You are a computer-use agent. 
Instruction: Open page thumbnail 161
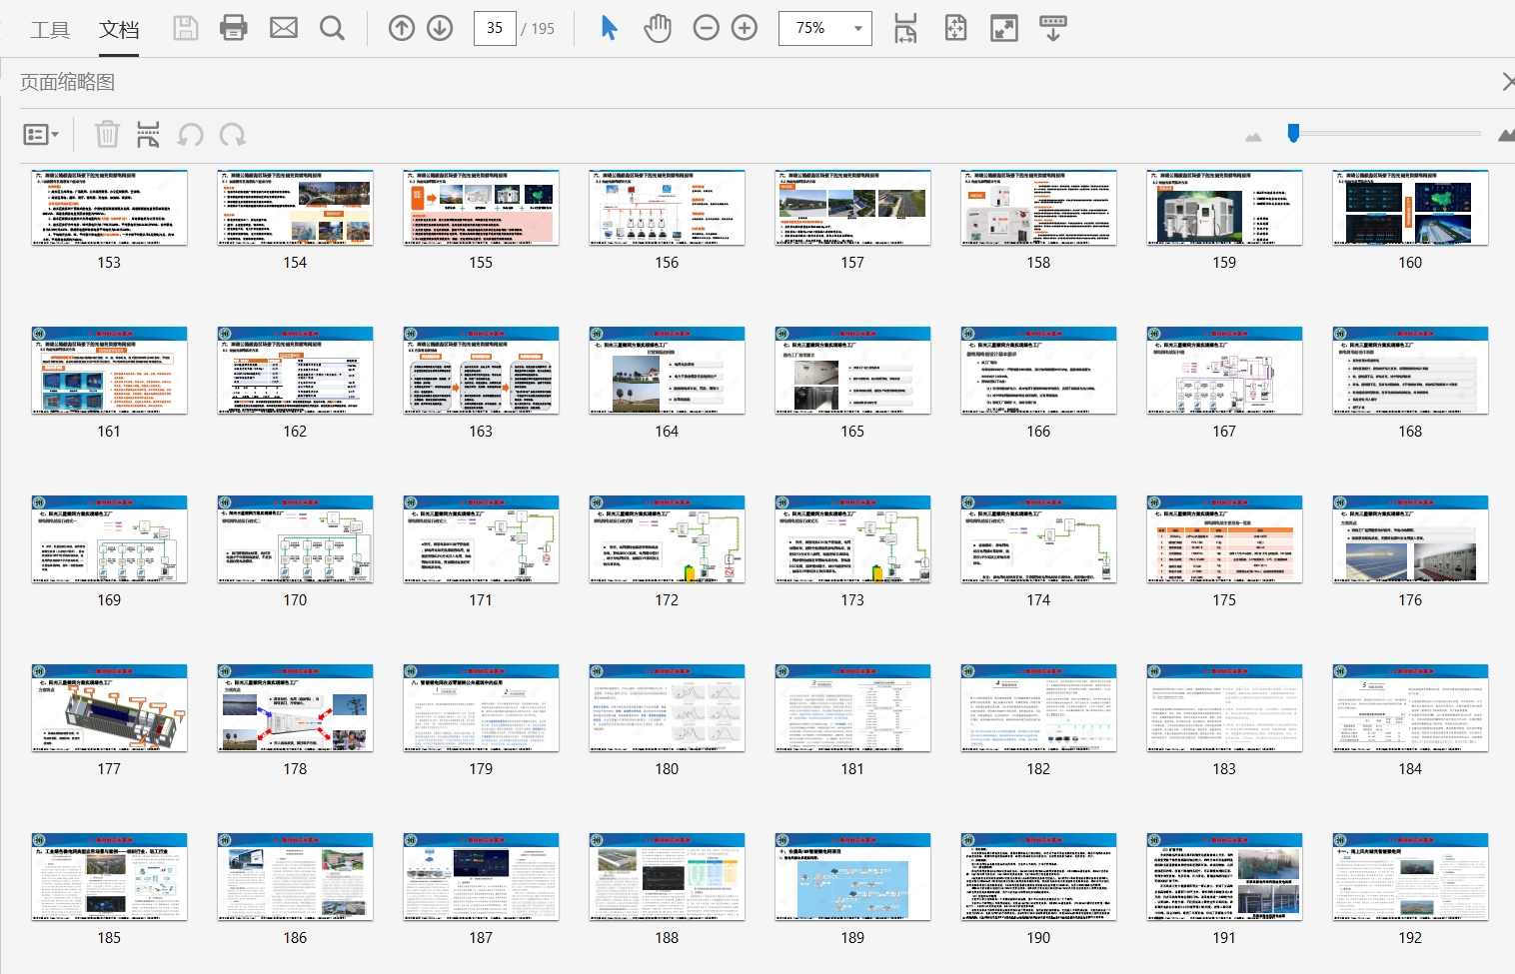109,371
